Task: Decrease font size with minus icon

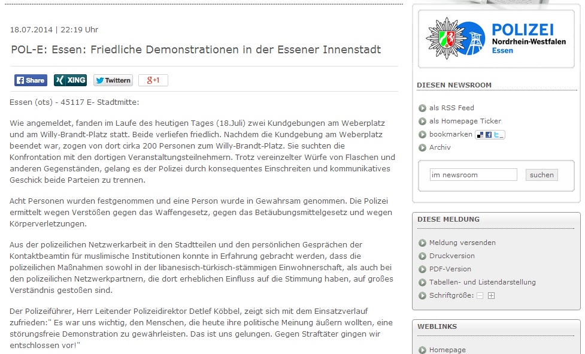Action: (x=480, y=296)
